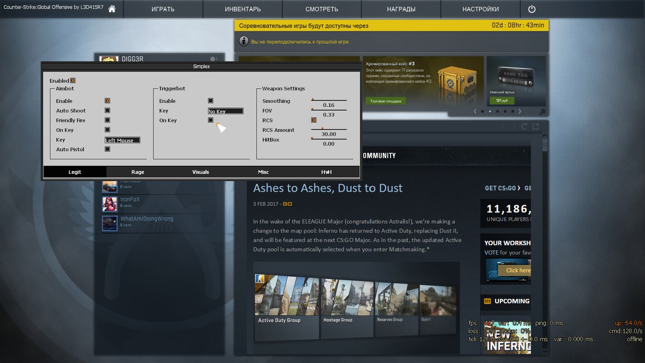Adjust the HitBox slider
The height and width of the screenshot is (363, 645).
click(x=329, y=139)
